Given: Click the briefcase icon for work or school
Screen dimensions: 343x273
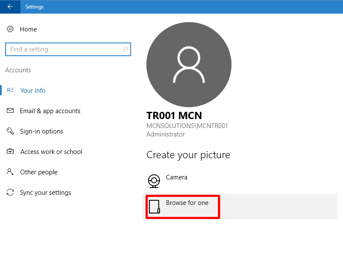Looking at the screenshot, I should pos(10,151).
